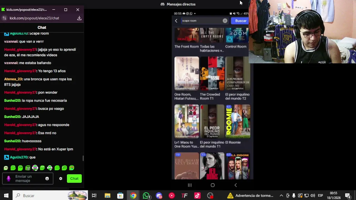Image resolution: width=356 pixels, height=200 pixels.
Task: Click the download icon in Kick popout address bar
Action: 79,18
